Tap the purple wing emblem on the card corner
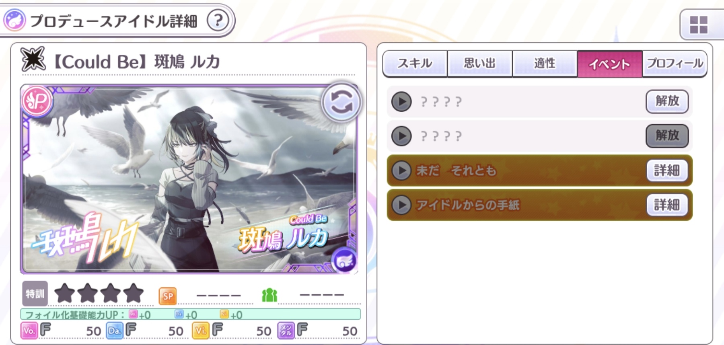Viewport: 724px width, 345px height. coord(345,260)
